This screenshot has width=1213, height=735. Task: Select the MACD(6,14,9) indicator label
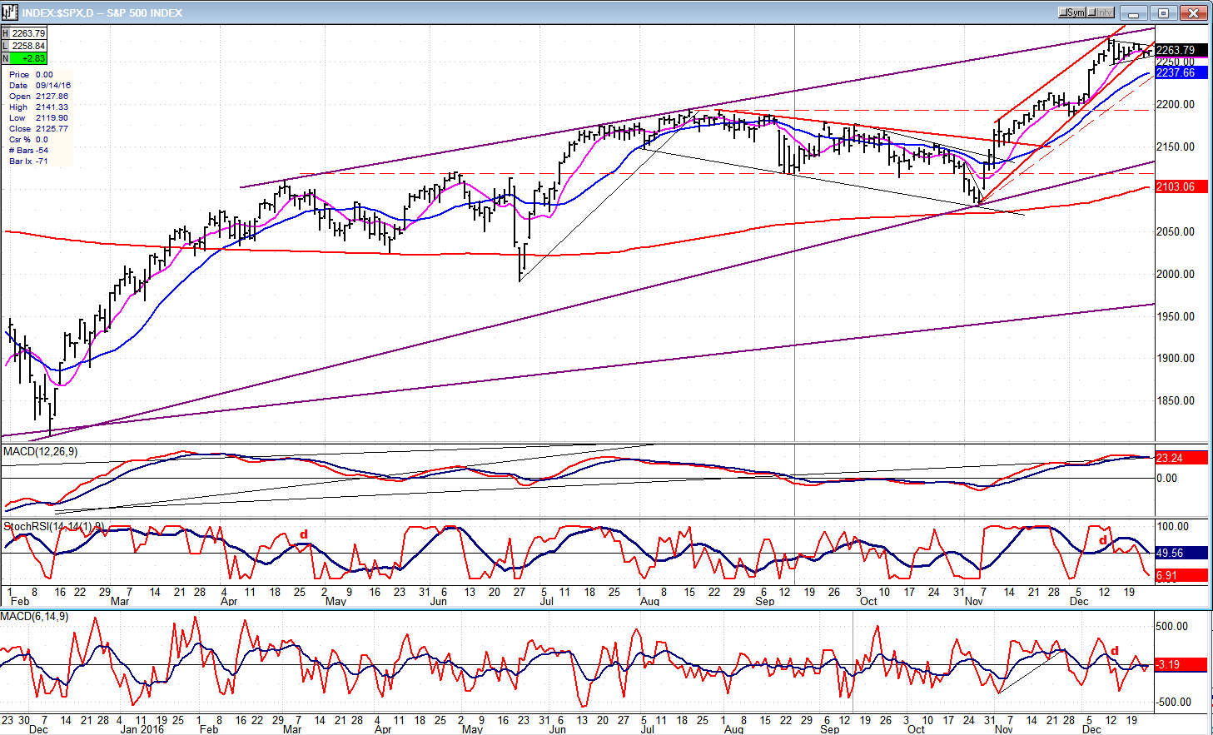click(x=35, y=617)
